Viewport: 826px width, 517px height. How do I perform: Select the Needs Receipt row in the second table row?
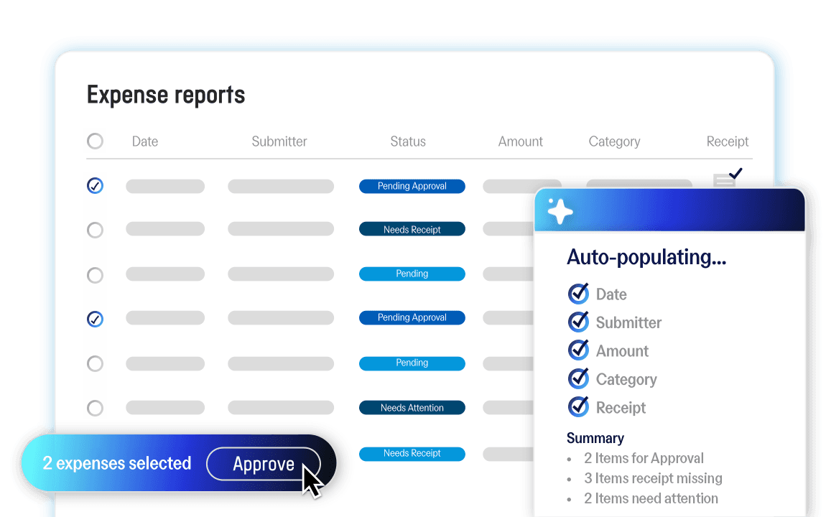click(95, 230)
